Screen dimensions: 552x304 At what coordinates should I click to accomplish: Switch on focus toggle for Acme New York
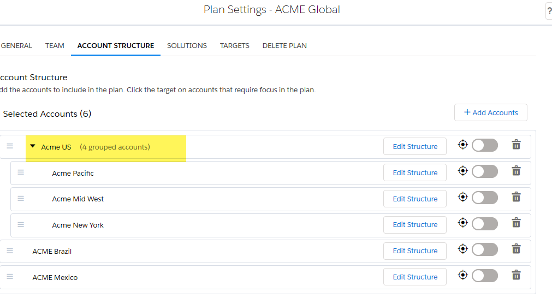[x=485, y=224]
